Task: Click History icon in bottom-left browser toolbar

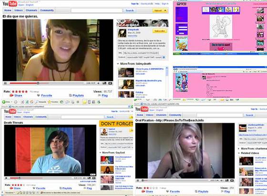Action: point(62,102)
